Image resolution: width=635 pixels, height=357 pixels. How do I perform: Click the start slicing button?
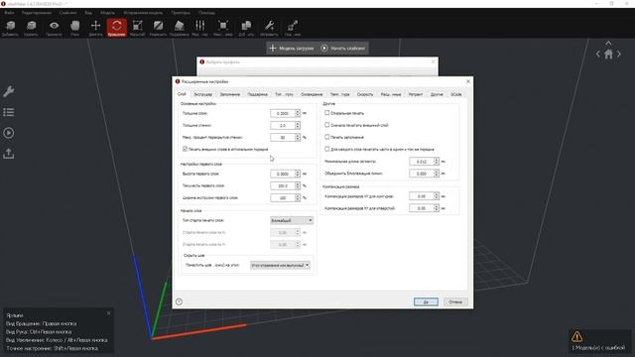pos(343,49)
